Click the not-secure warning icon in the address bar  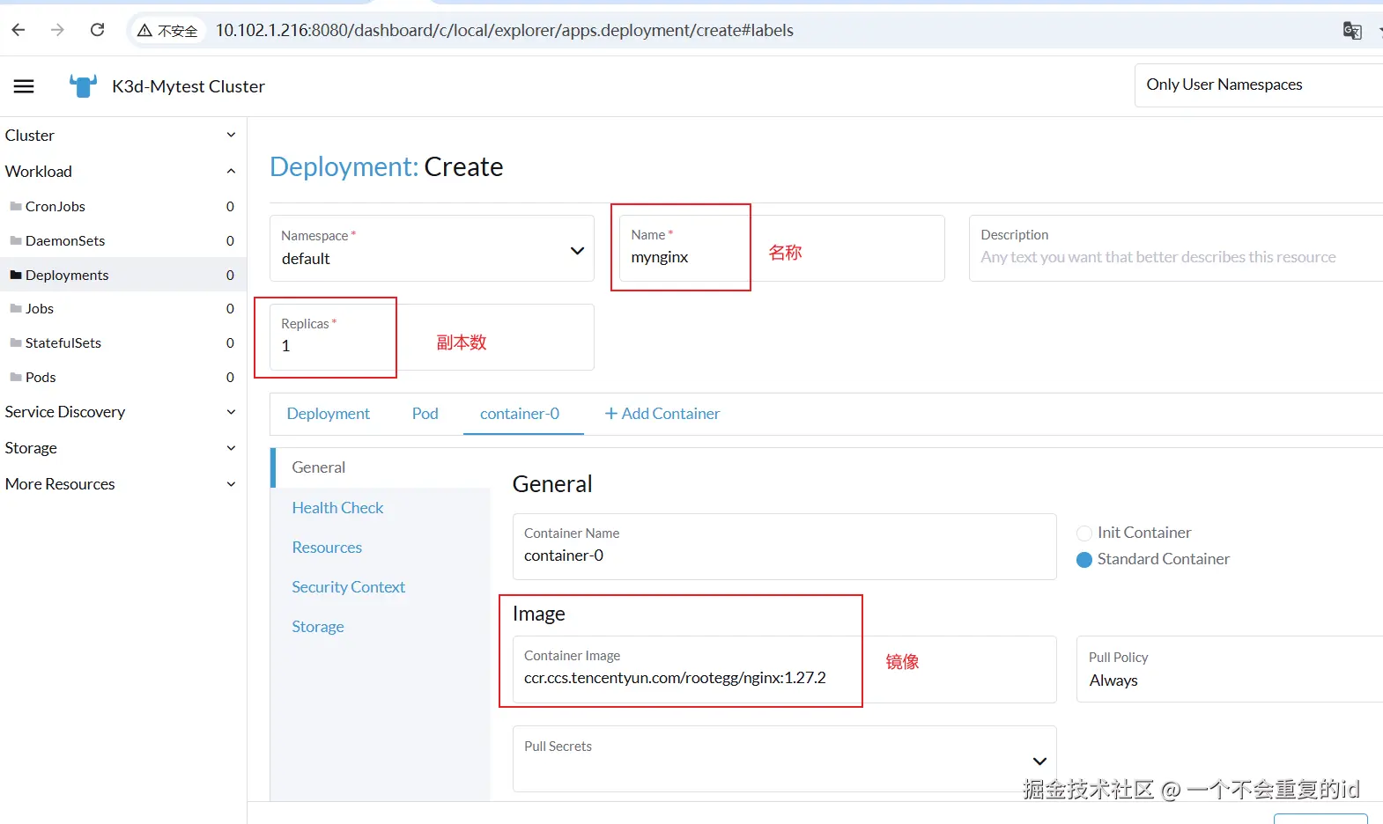point(144,31)
